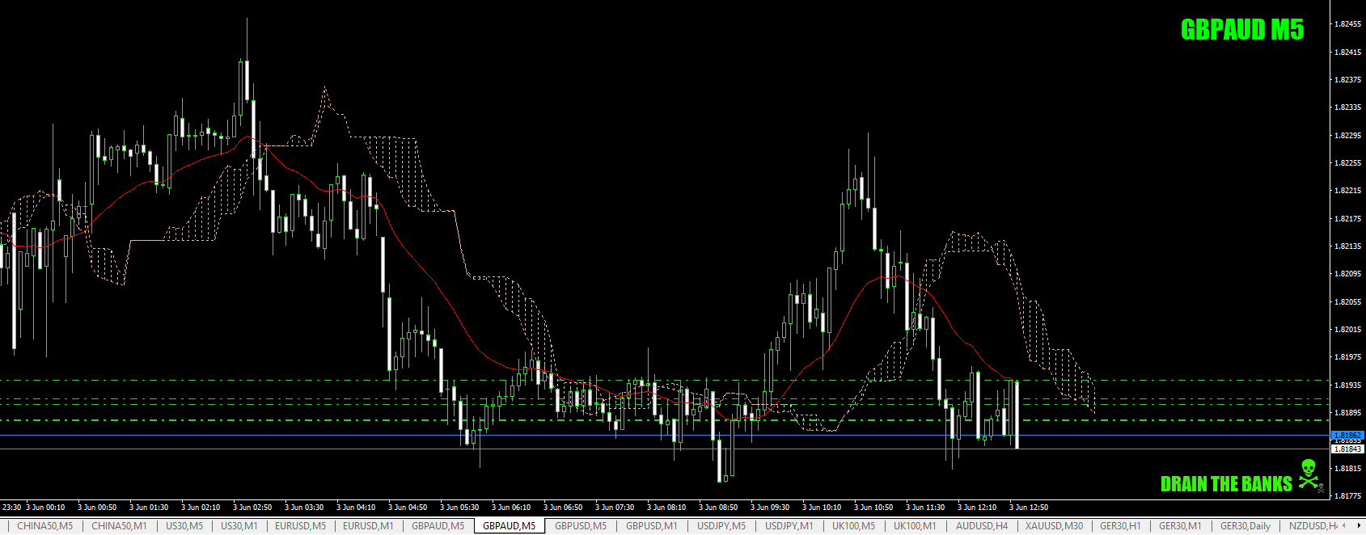Click the active highlighted GBPAUD,M5 tab

509,526
